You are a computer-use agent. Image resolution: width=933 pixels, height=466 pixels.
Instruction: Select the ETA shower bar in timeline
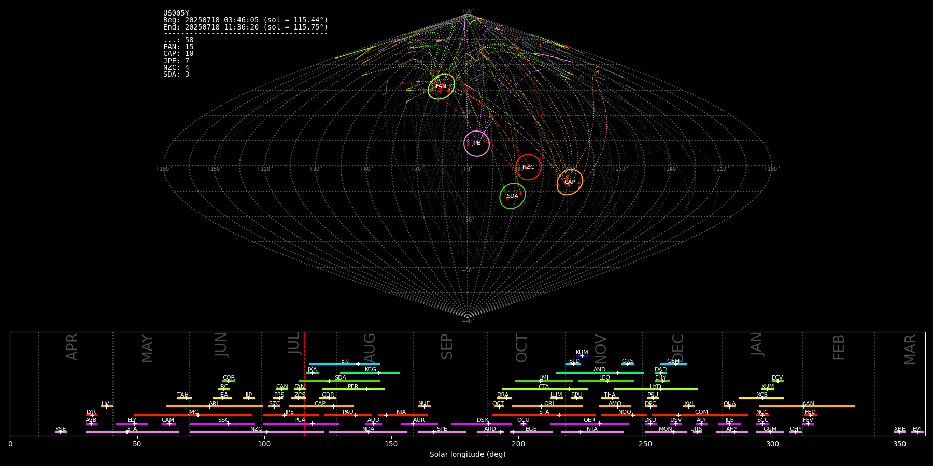[132, 432]
